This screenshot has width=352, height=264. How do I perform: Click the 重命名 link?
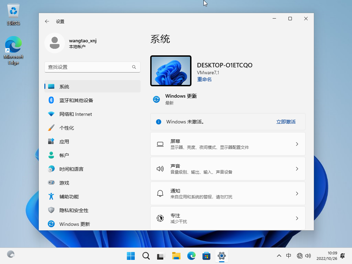(x=204, y=79)
